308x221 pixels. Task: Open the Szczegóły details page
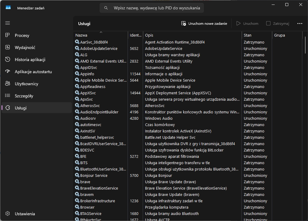[24, 96]
